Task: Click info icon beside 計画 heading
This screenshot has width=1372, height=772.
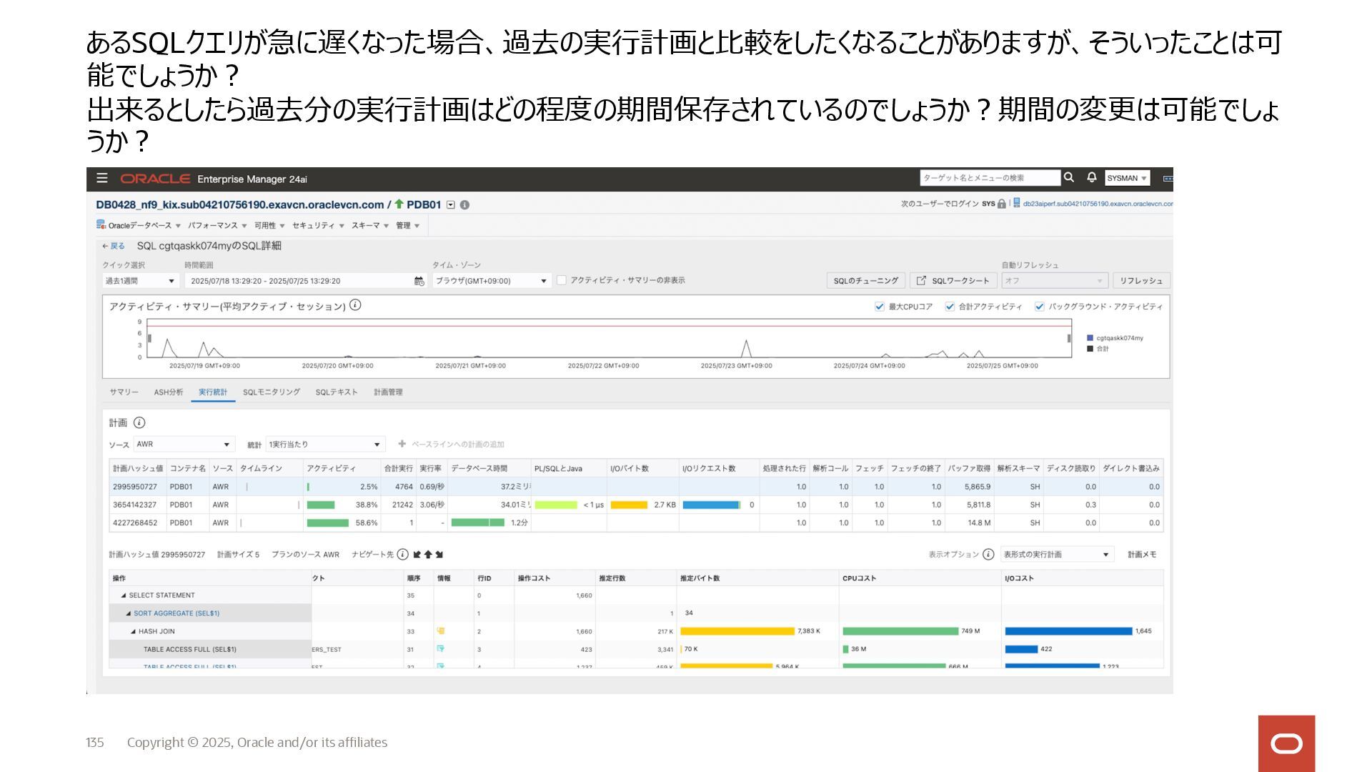Action: click(x=139, y=422)
